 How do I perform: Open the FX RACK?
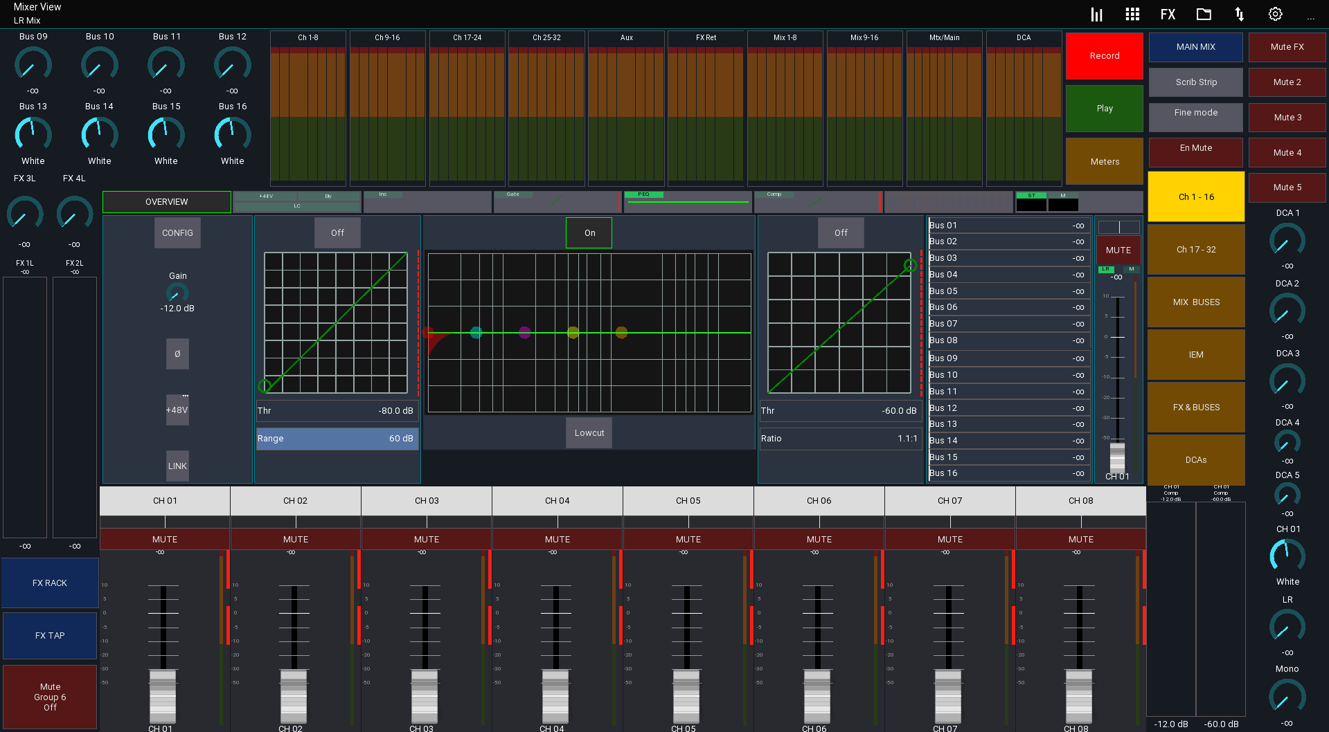50,583
